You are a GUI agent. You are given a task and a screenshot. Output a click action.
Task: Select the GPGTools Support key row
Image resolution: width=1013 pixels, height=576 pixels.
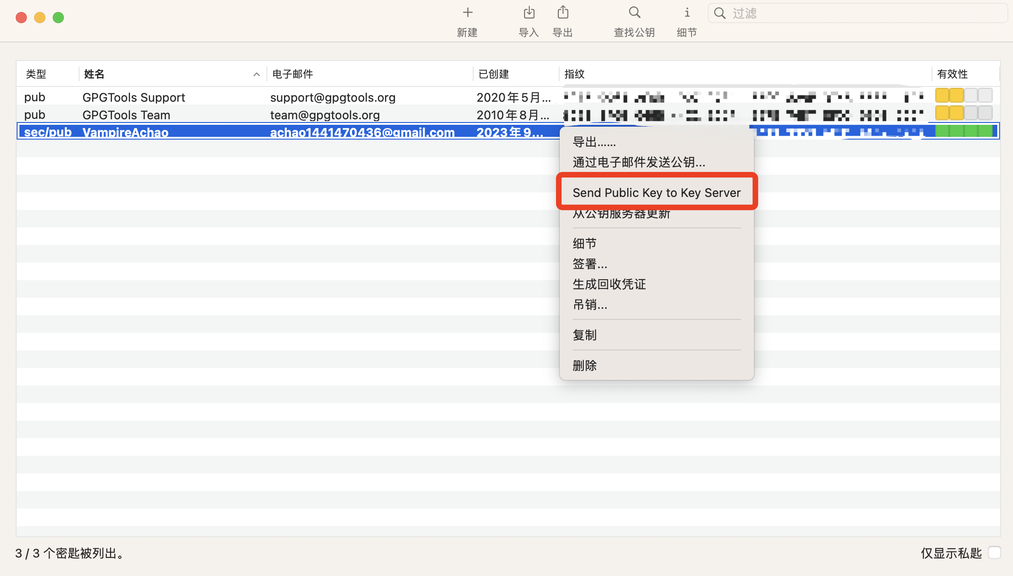click(x=134, y=98)
